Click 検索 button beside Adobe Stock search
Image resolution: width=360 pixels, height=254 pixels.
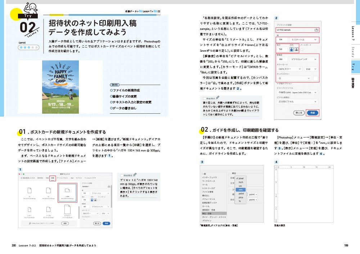coord(65,223)
